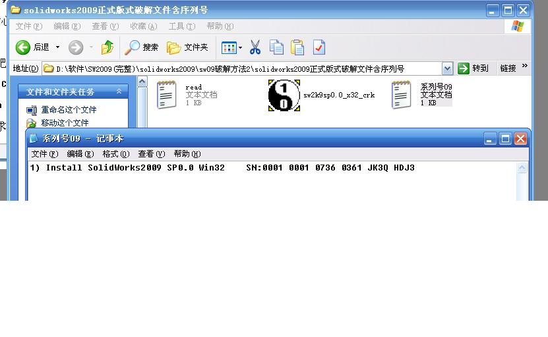Image resolution: width=548 pixels, height=337 pixels.
Task: Click the file name sw2k9sp0.0_x32_crk
Action: 339,95
